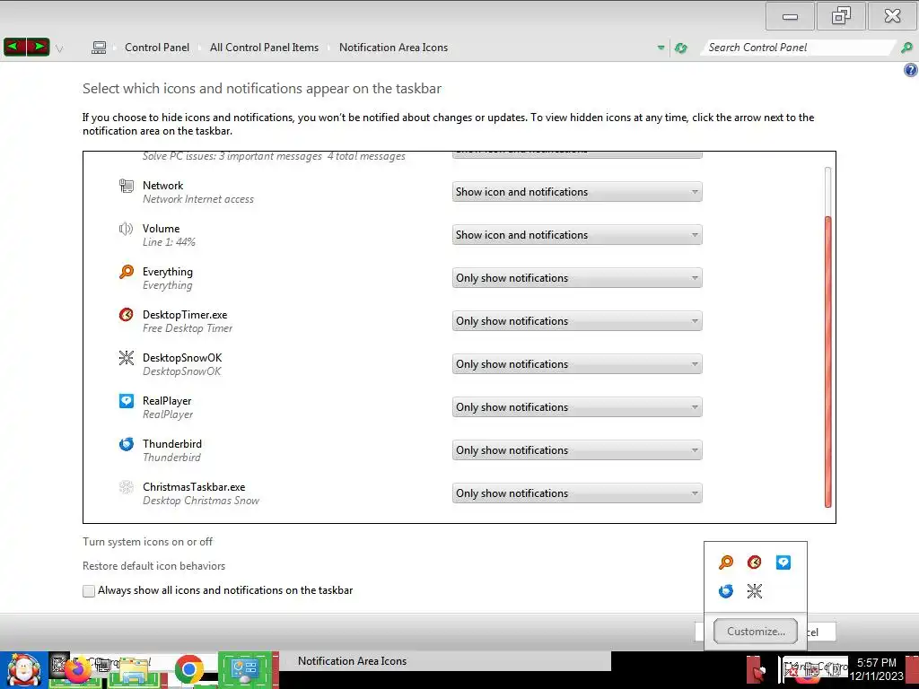Click Everything icon in tray popup
This screenshot has width=919, height=689.
click(x=725, y=563)
